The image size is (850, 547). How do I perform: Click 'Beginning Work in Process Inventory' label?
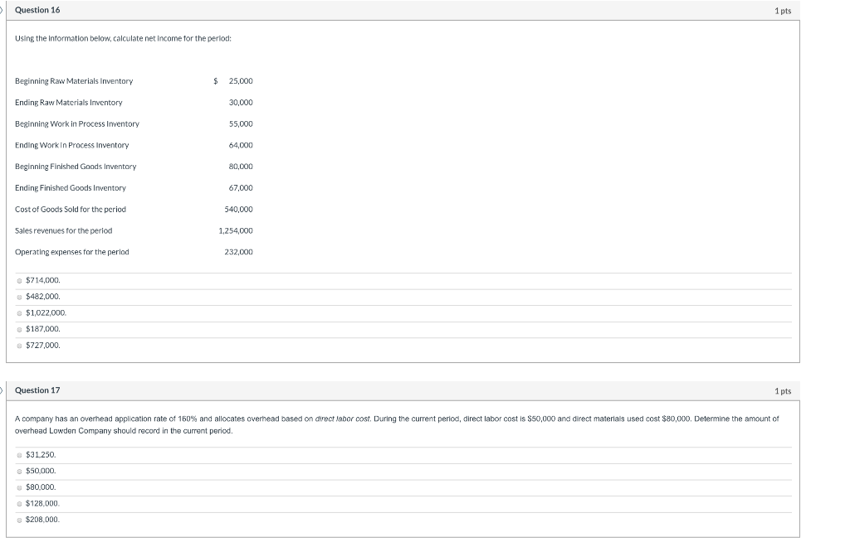[77, 123]
